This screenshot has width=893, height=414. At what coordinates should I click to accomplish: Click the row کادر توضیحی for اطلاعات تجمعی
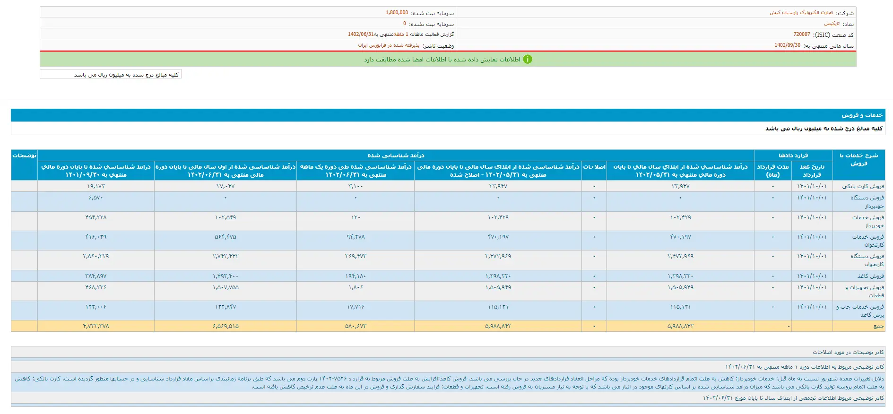[x=448, y=398]
